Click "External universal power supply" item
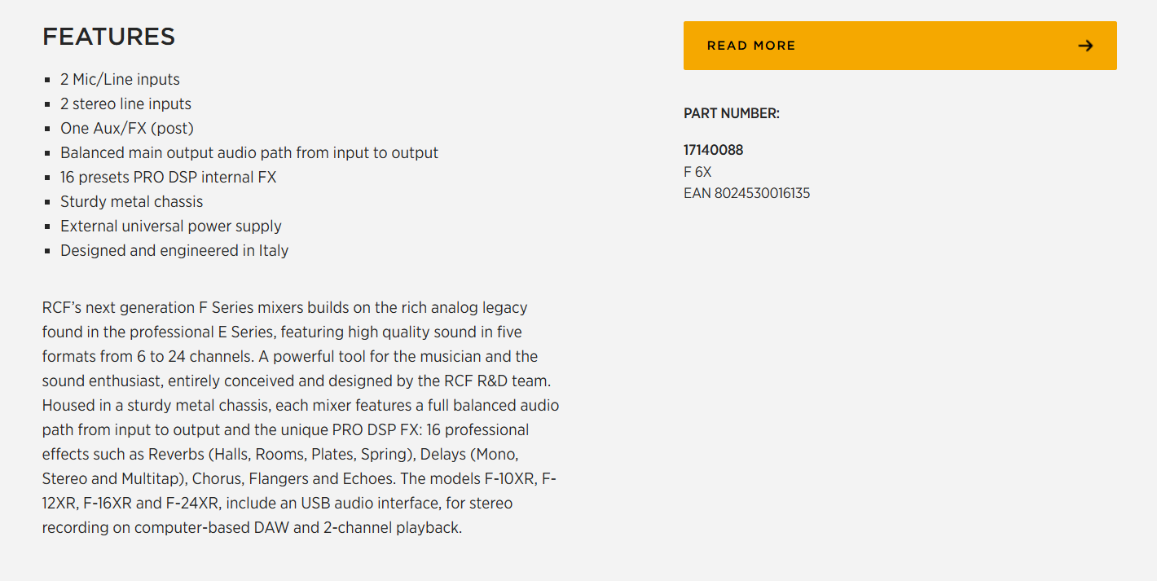Image resolution: width=1157 pixels, height=581 pixels. tap(170, 227)
